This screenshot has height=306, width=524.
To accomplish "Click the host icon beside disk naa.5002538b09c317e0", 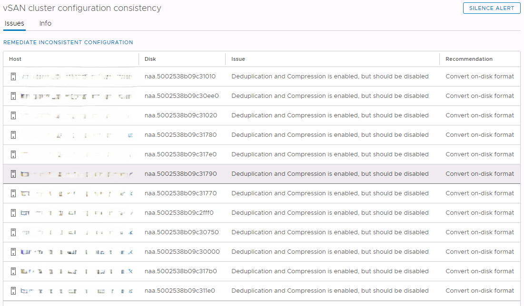I will pos(13,154).
